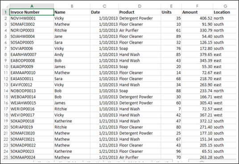Screen dimensions: 239x164
Task: Select column F header
Action: pyautogui.click(x=197, y=6)
